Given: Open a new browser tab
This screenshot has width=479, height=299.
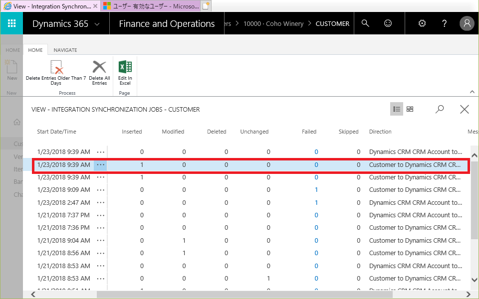Looking at the screenshot, I should coord(206,6).
